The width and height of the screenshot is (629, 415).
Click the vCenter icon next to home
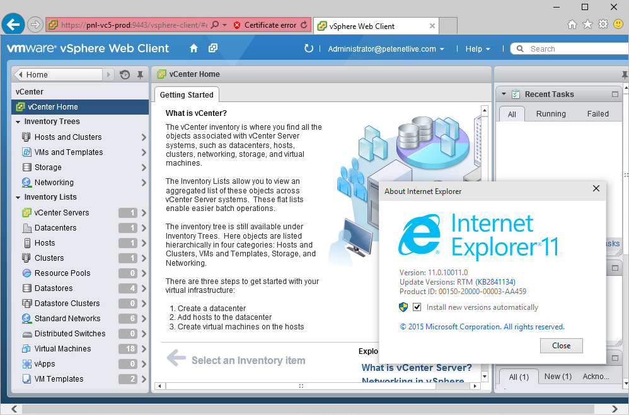(213, 48)
